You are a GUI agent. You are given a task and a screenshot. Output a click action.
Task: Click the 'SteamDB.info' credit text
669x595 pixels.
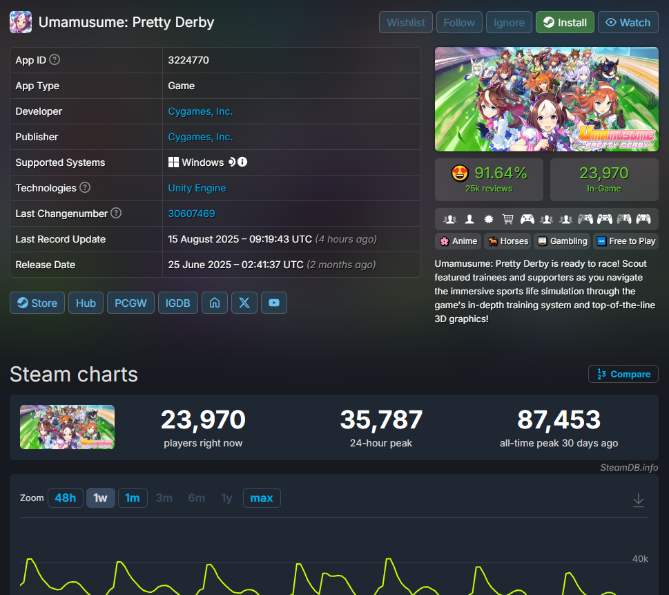(x=629, y=468)
